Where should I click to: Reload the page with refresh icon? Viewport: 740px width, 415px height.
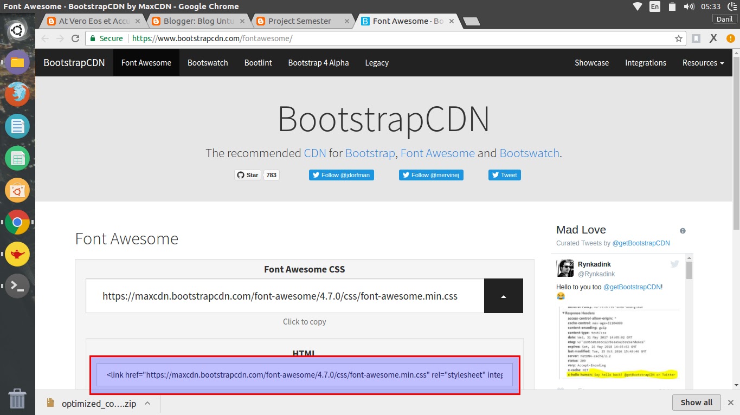75,38
